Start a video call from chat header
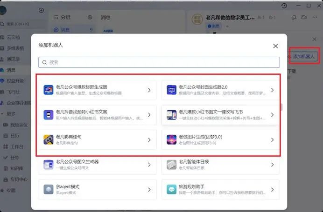 pos(304,18)
